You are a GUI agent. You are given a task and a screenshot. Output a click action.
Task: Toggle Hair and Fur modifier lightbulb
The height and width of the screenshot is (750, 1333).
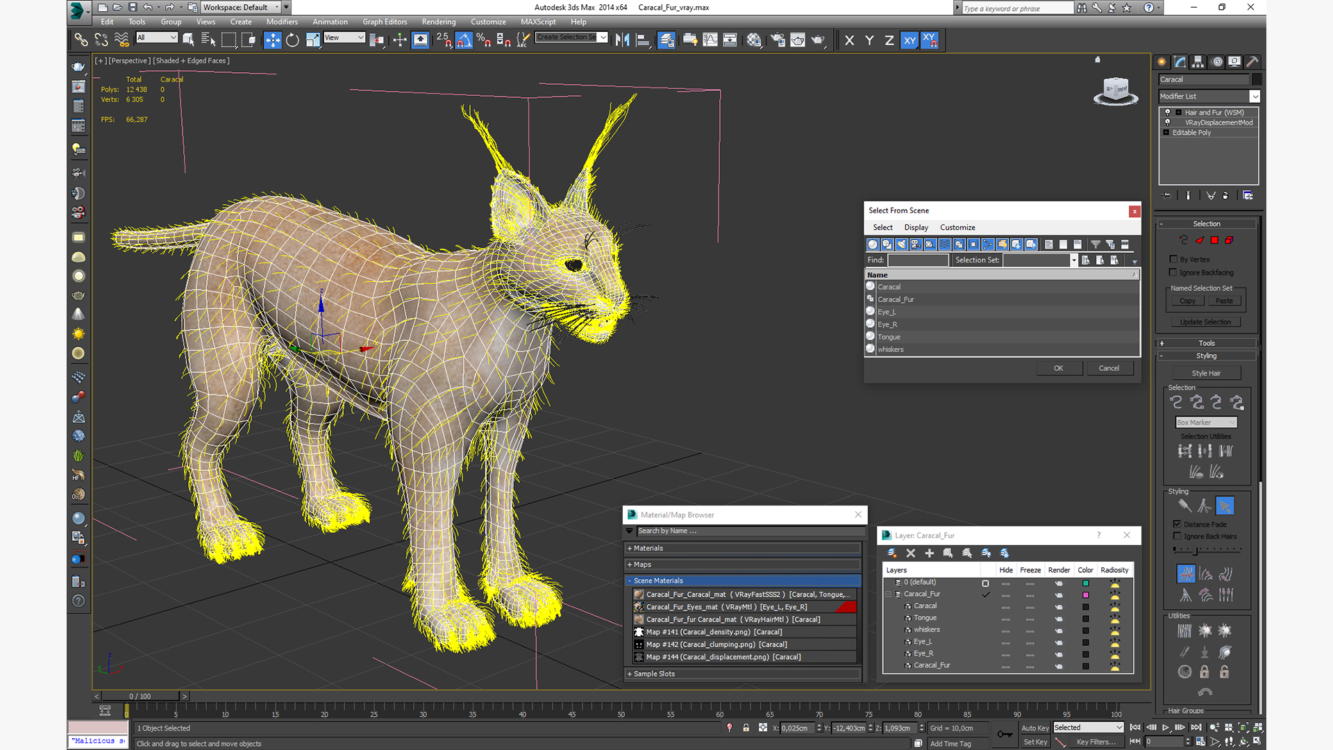1168,112
